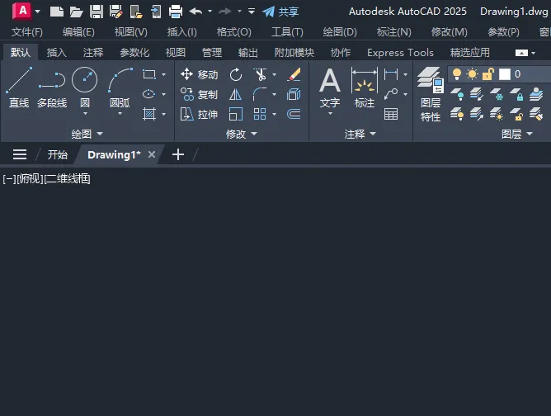This screenshot has width=551, height=416.
Task: Switch to the Parametric (参数化) ribbon tab
Action: coord(134,53)
